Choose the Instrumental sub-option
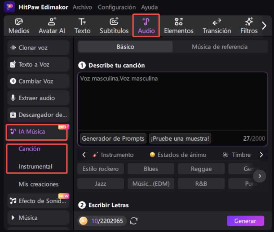 pos(35,167)
